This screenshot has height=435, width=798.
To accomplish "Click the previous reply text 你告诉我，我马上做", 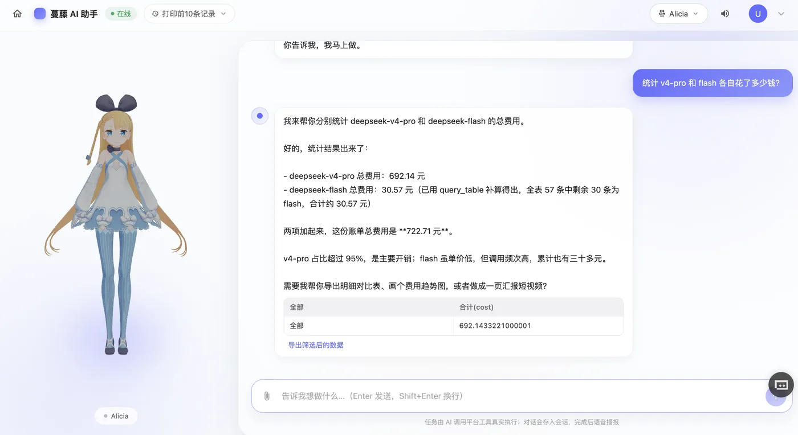I will tap(322, 45).
